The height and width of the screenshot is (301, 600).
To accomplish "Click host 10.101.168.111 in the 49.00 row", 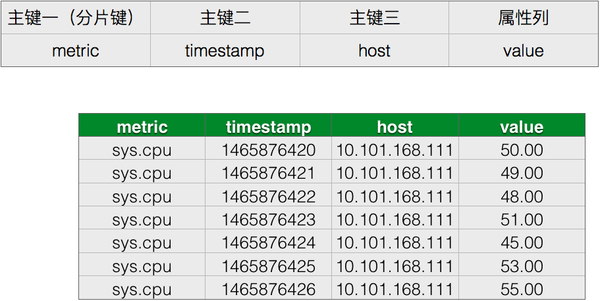I will pyautogui.click(x=395, y=172).
